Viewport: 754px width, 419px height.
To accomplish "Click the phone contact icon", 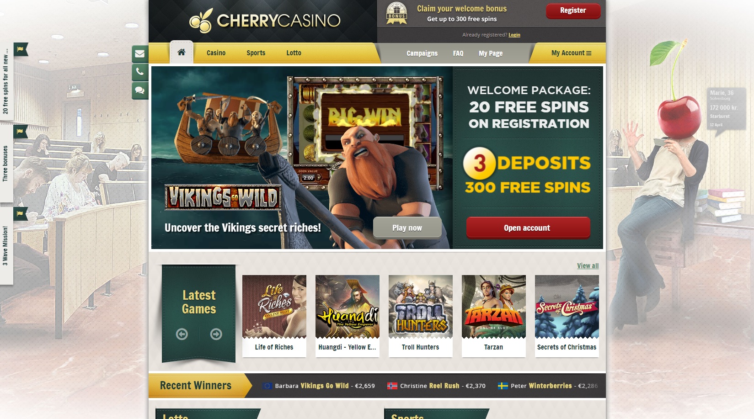I will coord(140,72).
